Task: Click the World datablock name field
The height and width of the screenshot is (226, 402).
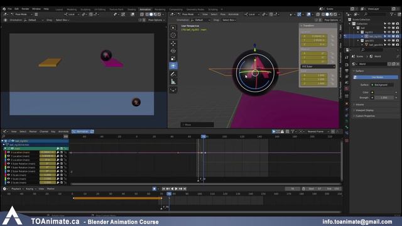Action: click(372, 64)
